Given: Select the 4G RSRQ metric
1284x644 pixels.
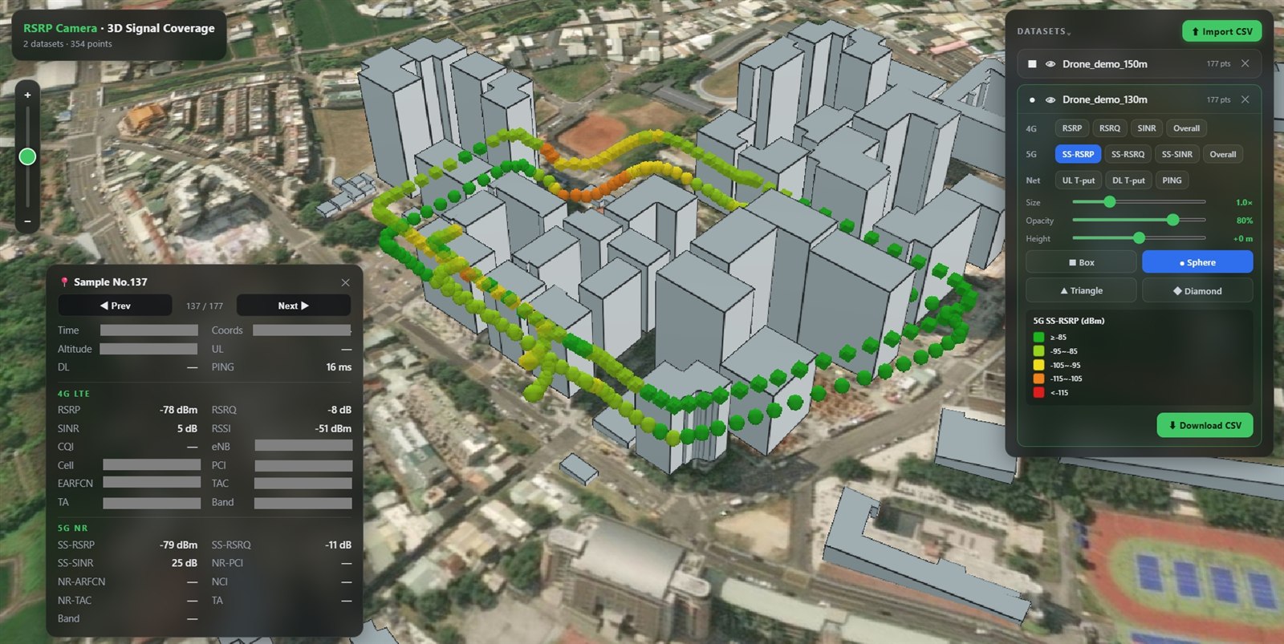Looking at the screenshot, I should (1109, 128).
